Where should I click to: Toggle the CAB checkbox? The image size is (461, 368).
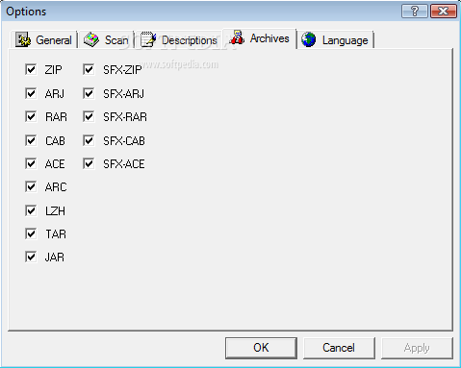31,140
